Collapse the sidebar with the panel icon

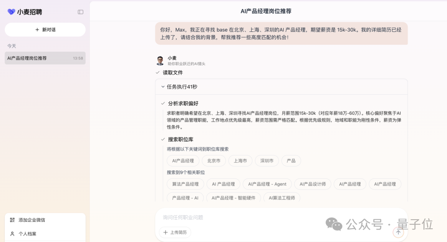pyautogui.click(x=80, y=12)
